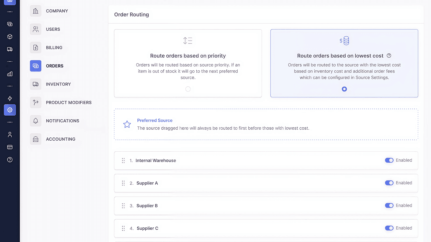
Task: Open the user profile sidebar icon
Action: pyautogui.click(x=10, y=134)
